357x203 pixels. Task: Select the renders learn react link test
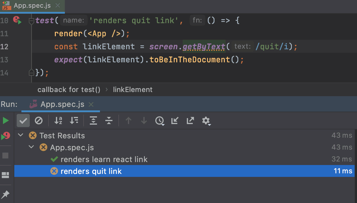pos(104,159)
